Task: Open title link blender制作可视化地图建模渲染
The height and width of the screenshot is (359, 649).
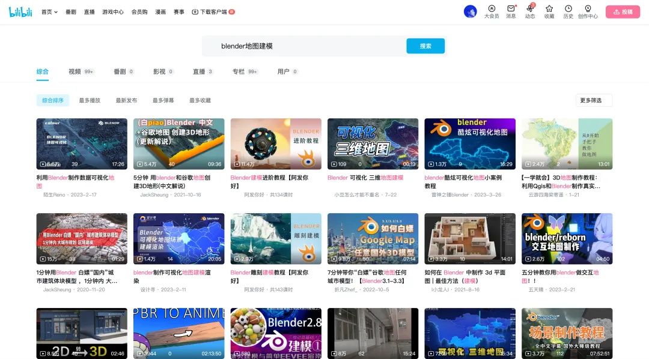Action: pyautogui.click(x=172, y=276)
